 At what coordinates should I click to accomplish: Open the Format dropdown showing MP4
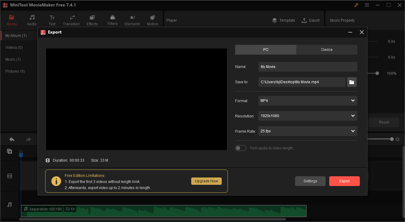point(308,101)
